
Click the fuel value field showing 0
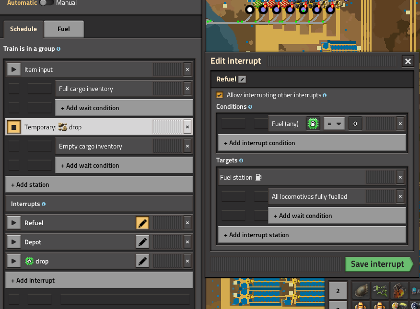coord(355,124)
